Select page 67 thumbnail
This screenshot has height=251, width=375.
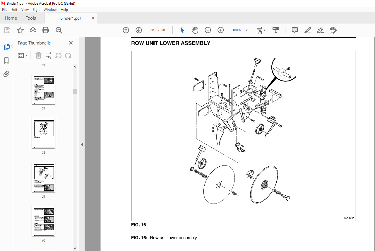(43, 89)
